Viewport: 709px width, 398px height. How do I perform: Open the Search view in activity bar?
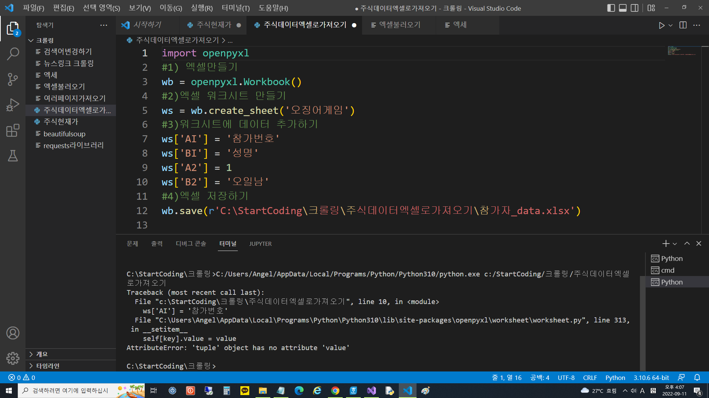(x=13, y=54)
